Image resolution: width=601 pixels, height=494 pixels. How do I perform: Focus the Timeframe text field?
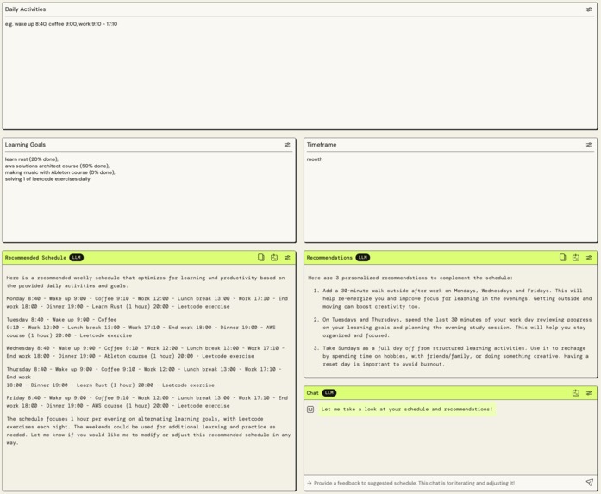click(450, 197)
